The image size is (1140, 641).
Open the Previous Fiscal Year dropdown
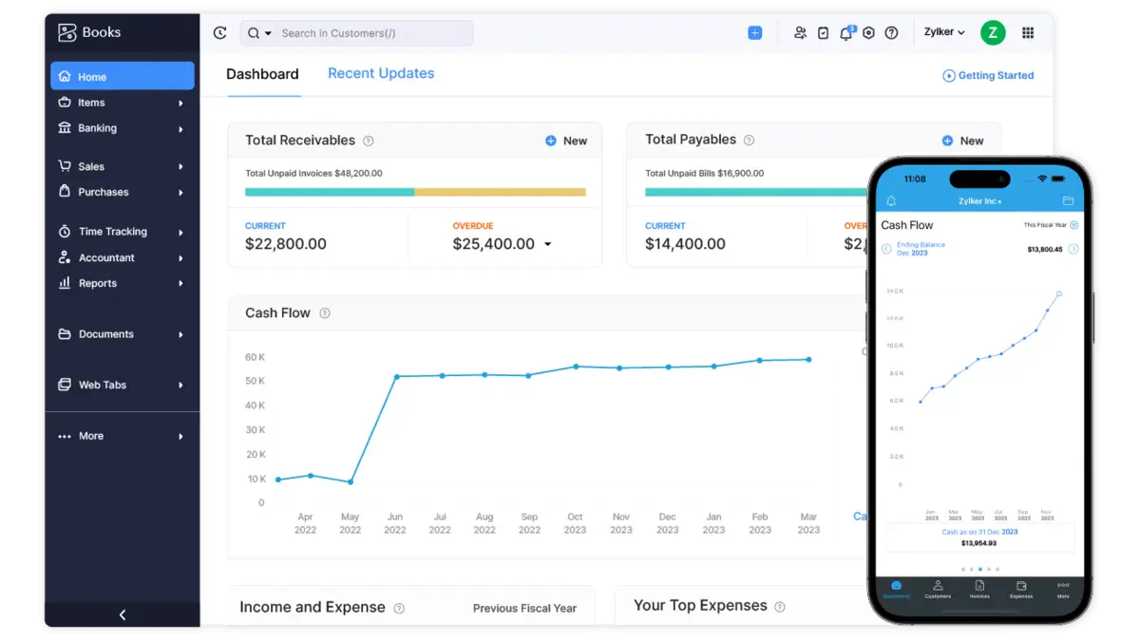click(x=524, y=609)
